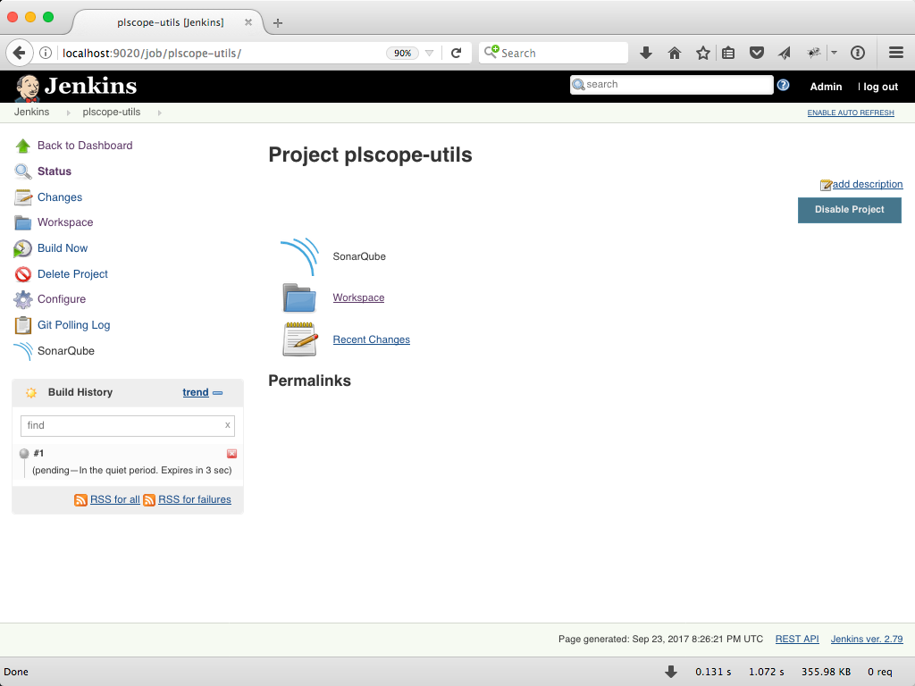Open the RSS for failures link
This screenshot has height=686, width=915.
click(x=194, y=500)
